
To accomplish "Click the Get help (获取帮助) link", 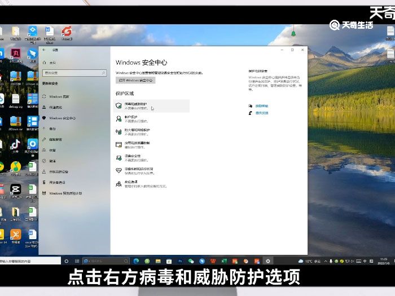I will (262, 106).
